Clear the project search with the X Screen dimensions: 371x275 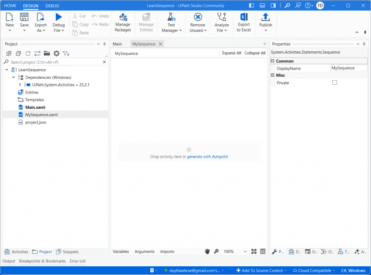(x=104, y=62)
